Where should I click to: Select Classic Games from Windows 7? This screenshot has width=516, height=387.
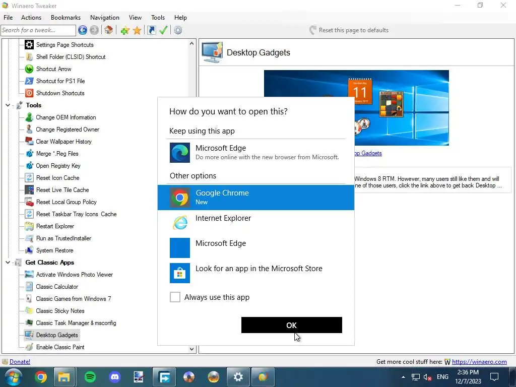click(x=74, y=299)
